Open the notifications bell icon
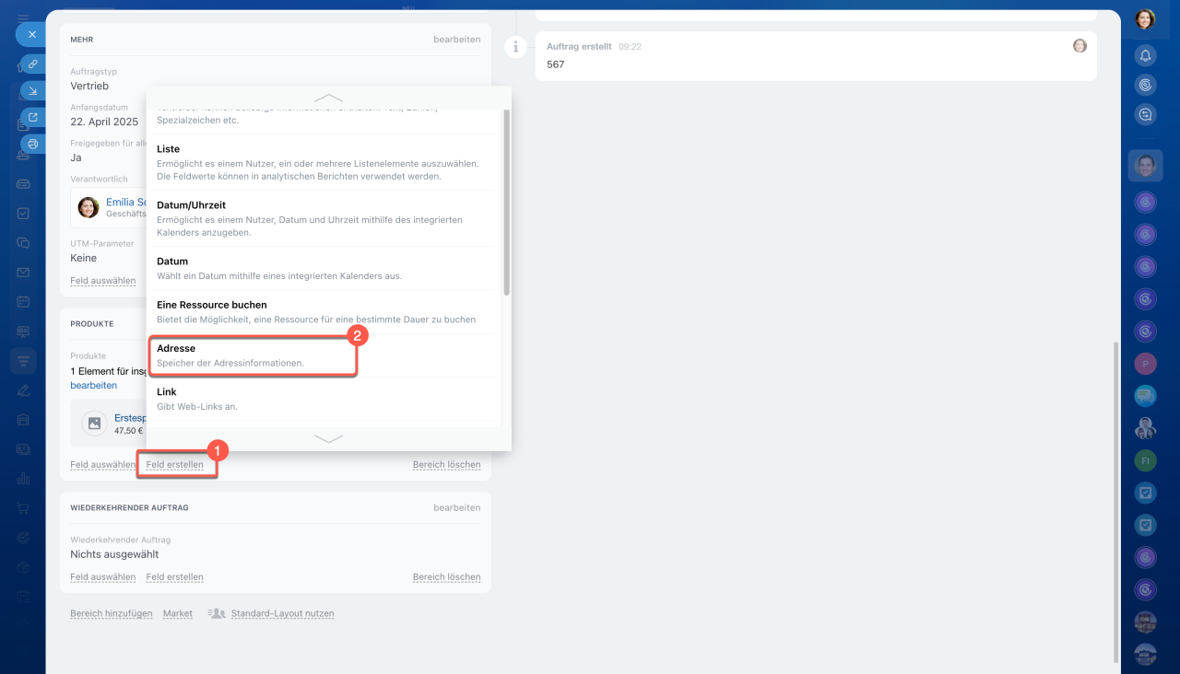The height and width of the screenshot is (674, 1180). (x=1145, y=55)
